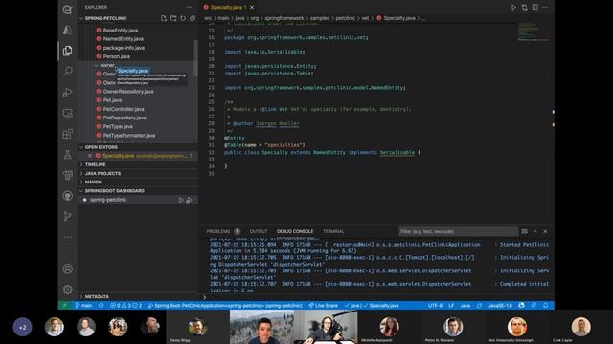Viewport: 613px width, 344px height.
Task: Click errors and warnings count in status bar
Action: 126,306
